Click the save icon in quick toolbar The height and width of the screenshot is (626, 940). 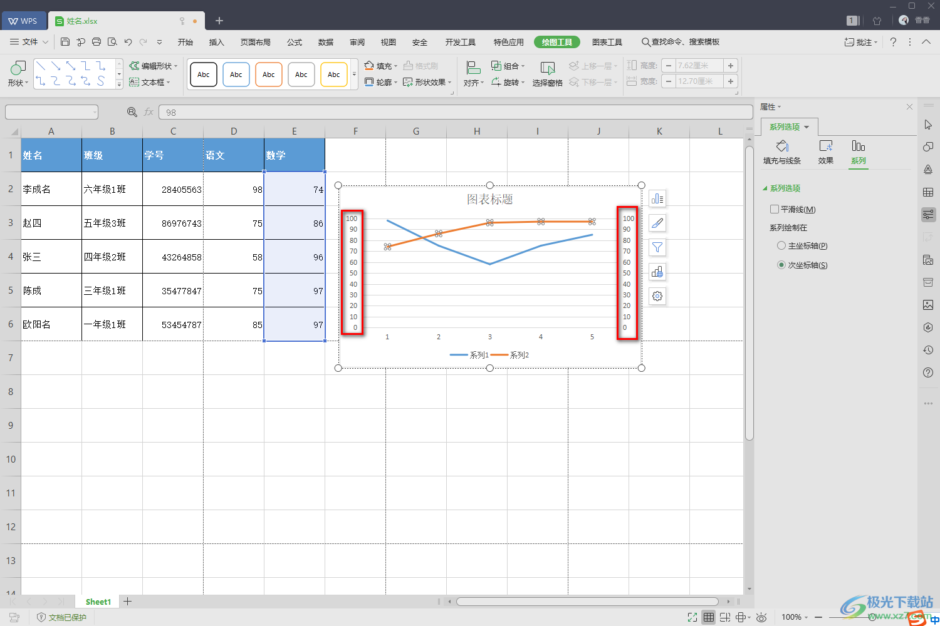point(65,42)
